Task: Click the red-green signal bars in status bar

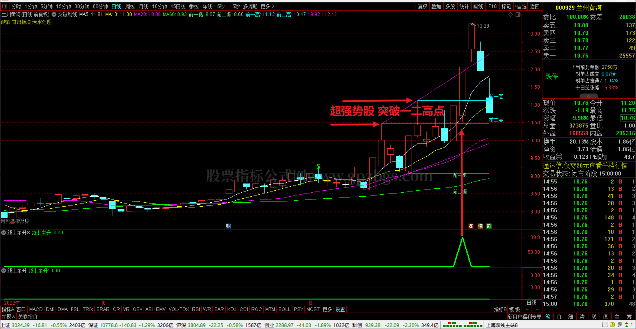Action: pos(463,325)
